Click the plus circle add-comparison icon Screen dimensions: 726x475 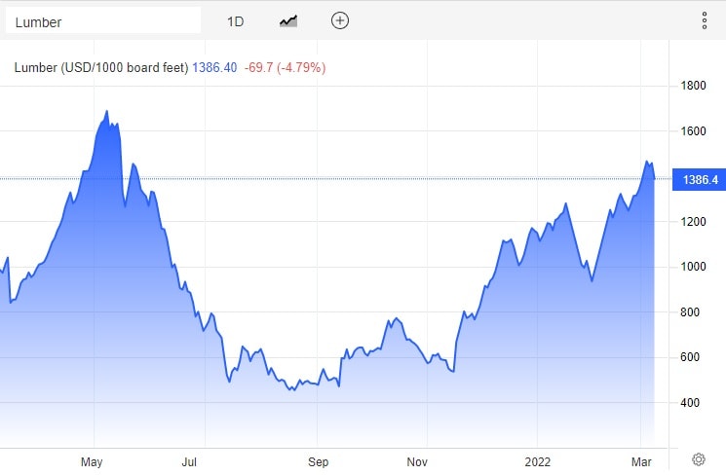point(339,20)
